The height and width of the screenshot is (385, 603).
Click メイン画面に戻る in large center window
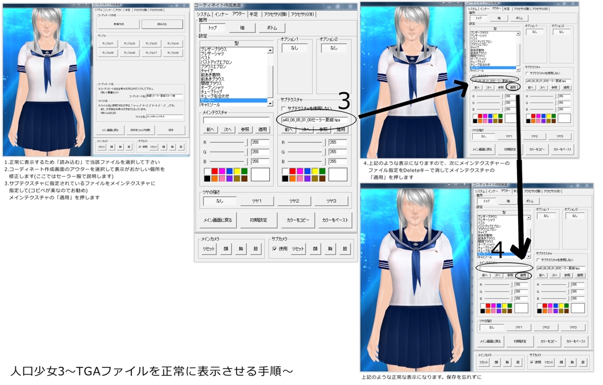coord(218,220)
